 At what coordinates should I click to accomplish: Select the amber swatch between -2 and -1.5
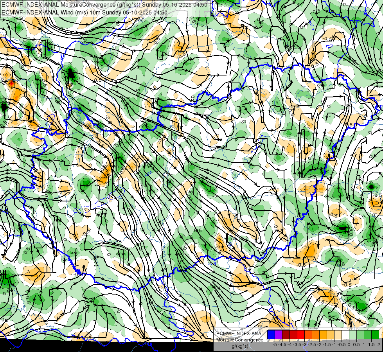click(x=323, y=334)
